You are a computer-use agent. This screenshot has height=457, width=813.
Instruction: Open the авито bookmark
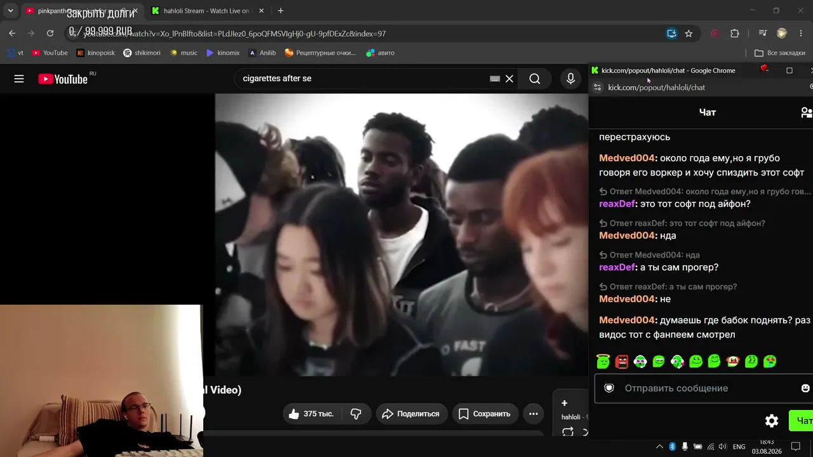[x=380, y=53]
